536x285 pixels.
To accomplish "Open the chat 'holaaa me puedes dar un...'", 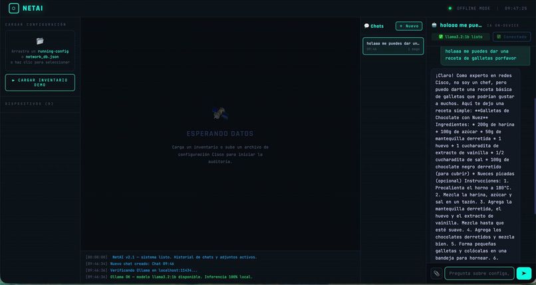I will (x=393, y=46).
